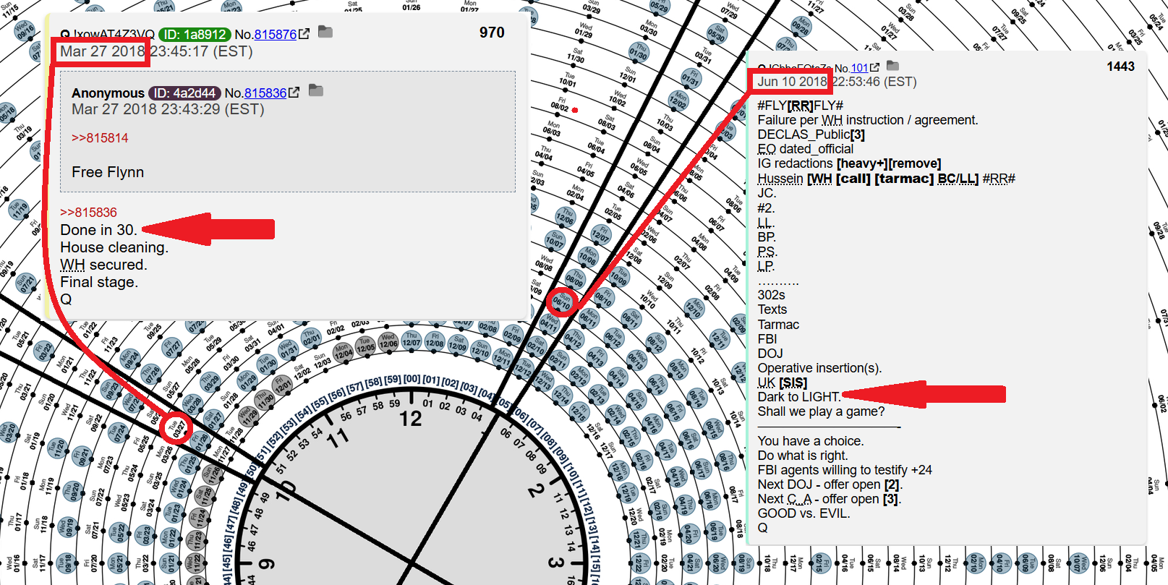The height and width of the screenshot is (585, 1168).
Task: Select the gray Fri 12/01 date marker
Action: [x=283, y=387]
